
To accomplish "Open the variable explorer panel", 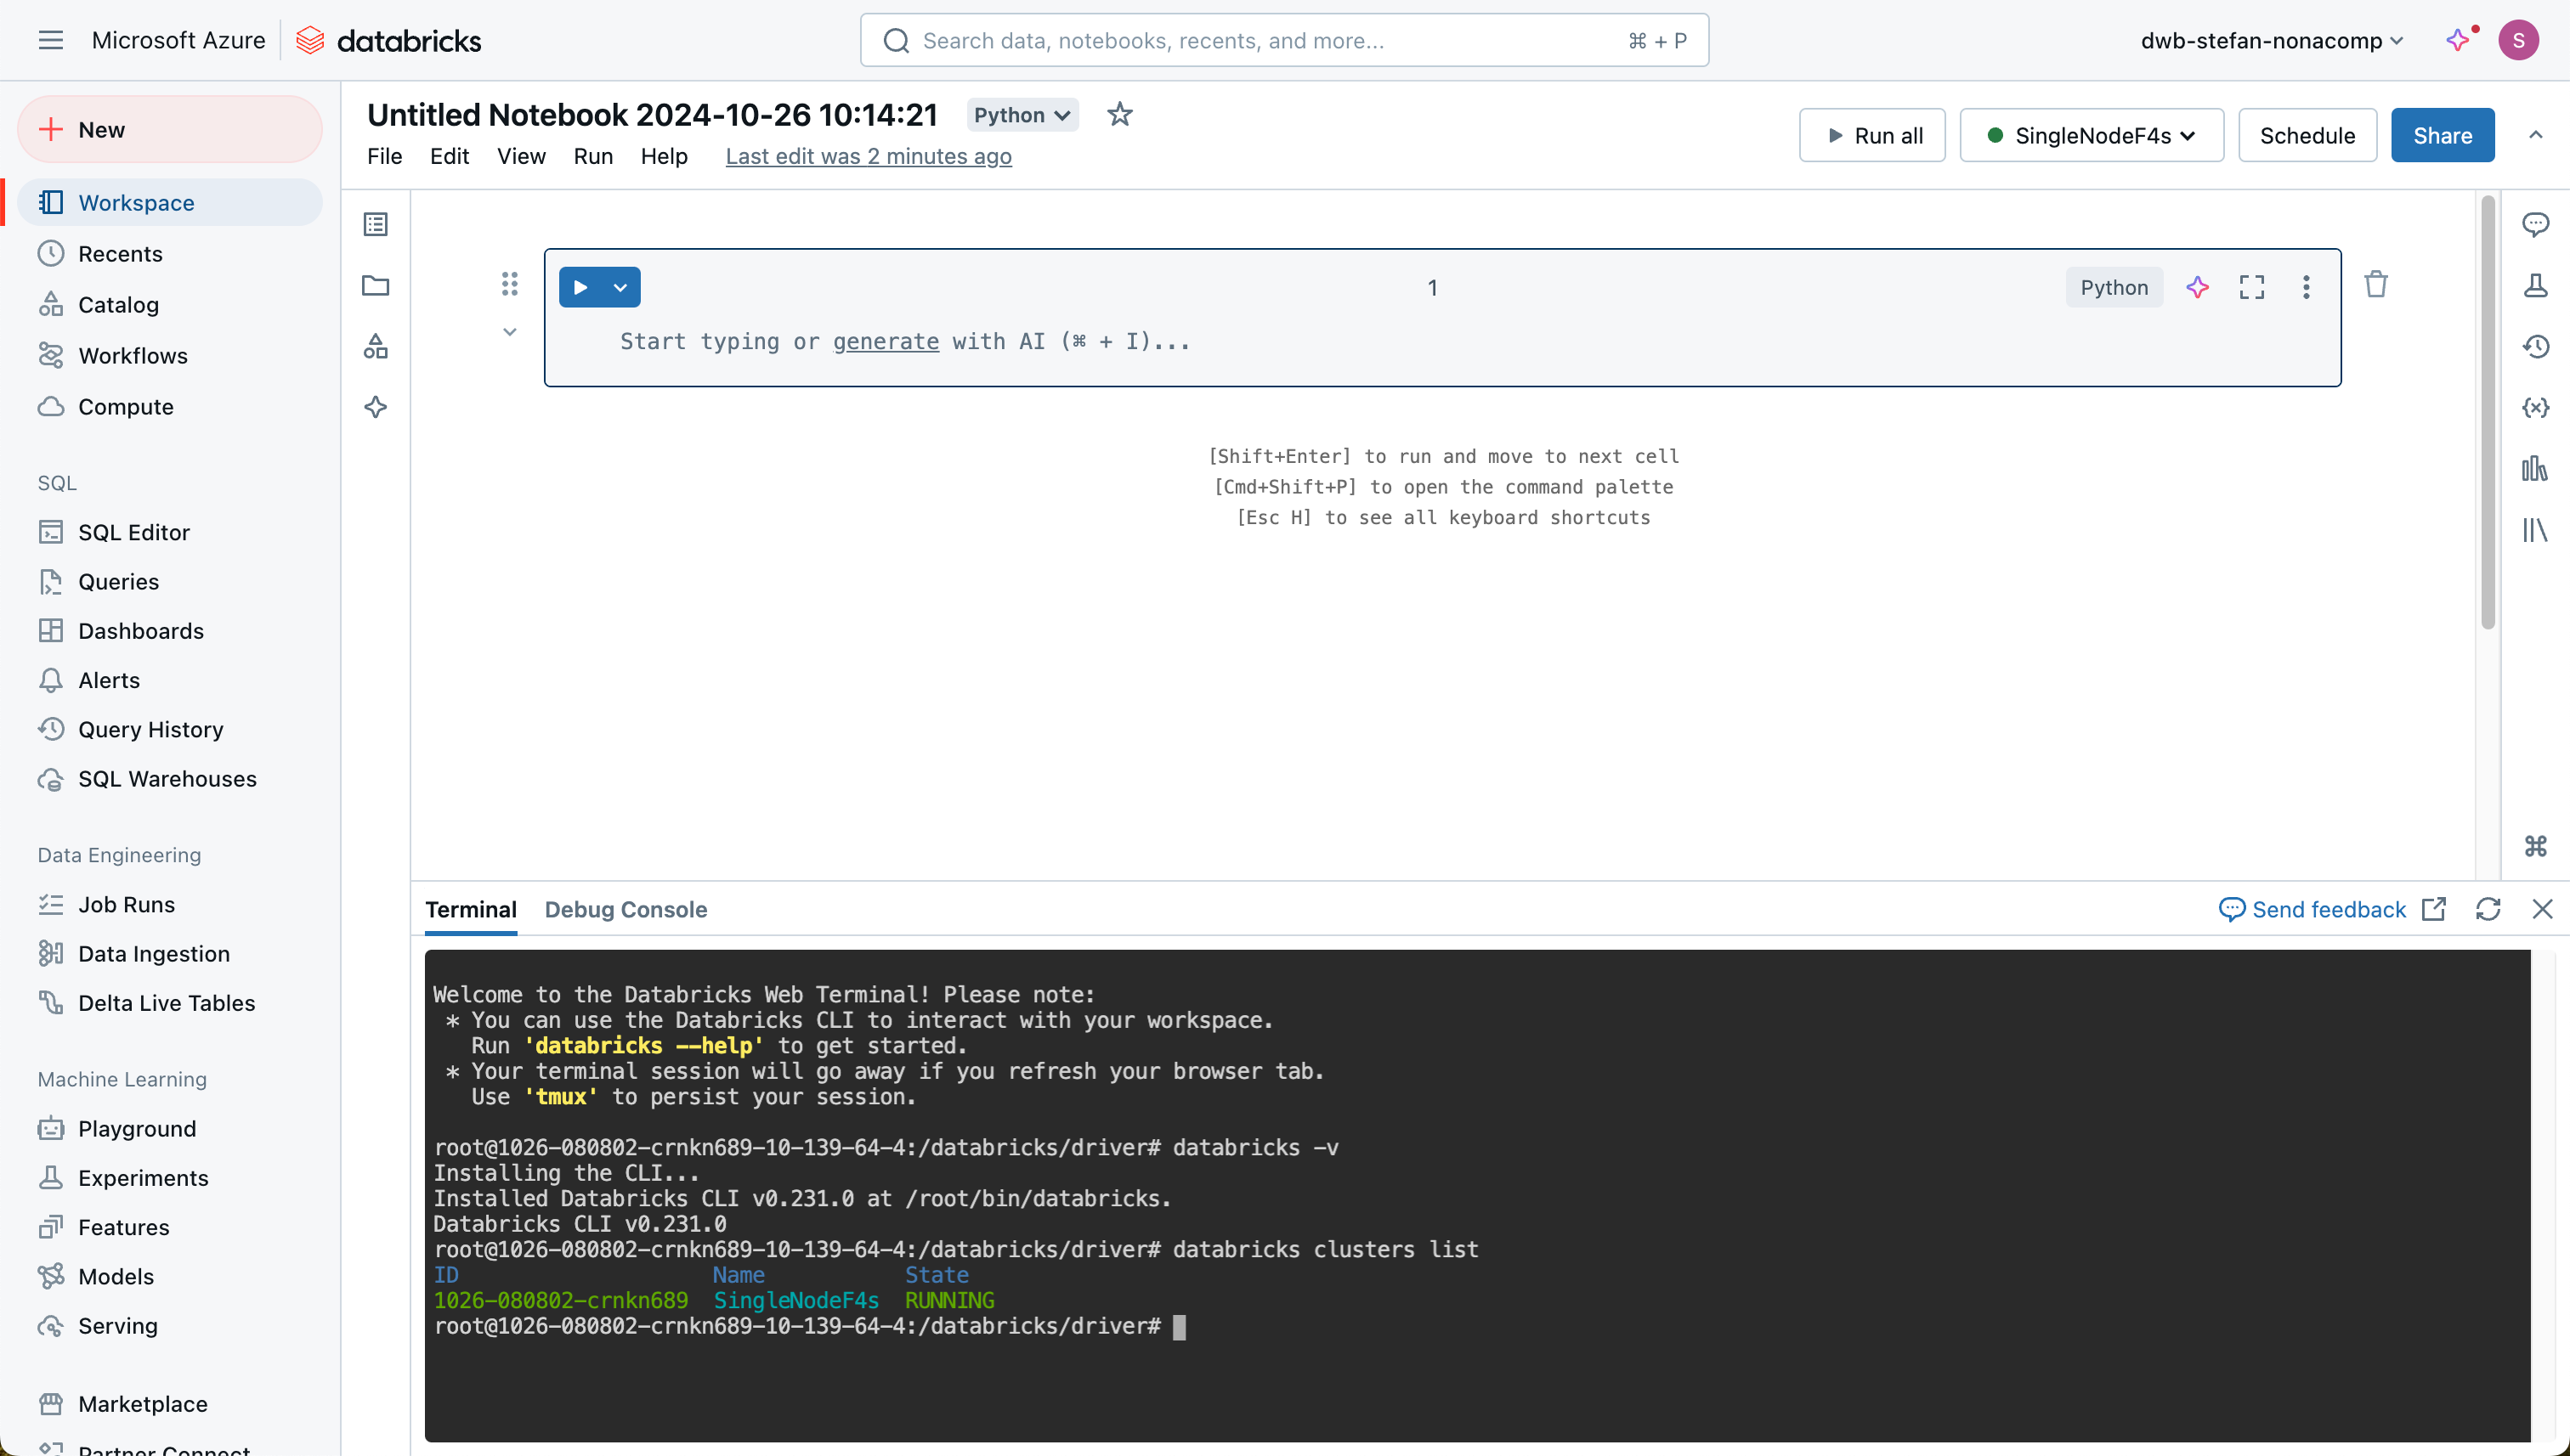I will click(2537, 407).
